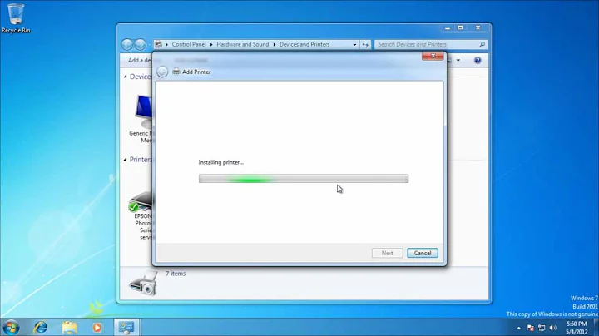
Task: Minimize the Devices and Printers window
Action: (x=448, y=28)
